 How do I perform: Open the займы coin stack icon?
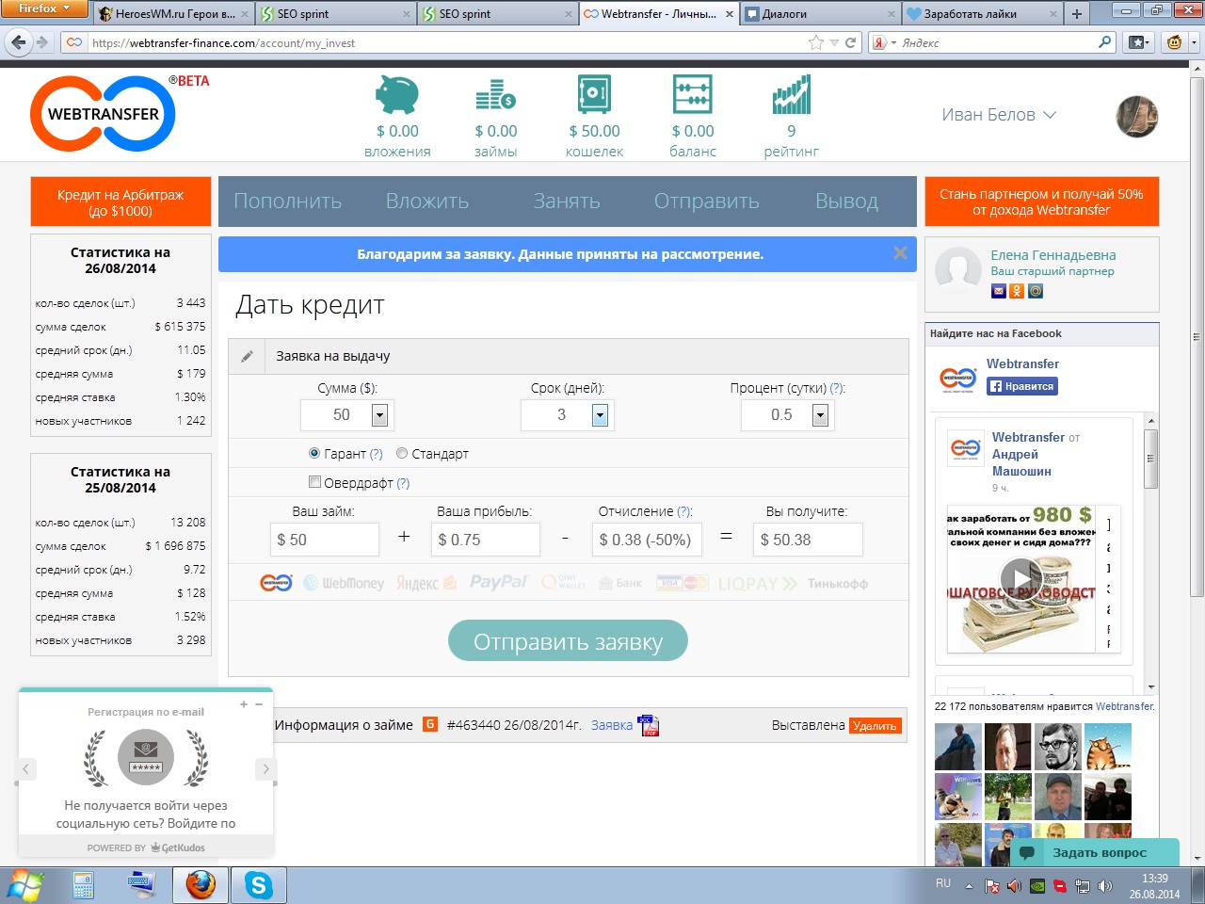click(495, 95)
